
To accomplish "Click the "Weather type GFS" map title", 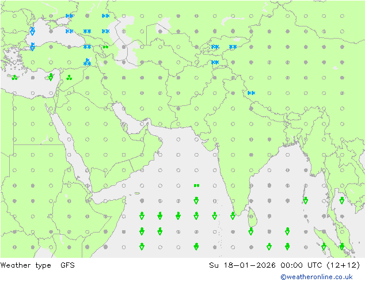I will coord(37,265).
